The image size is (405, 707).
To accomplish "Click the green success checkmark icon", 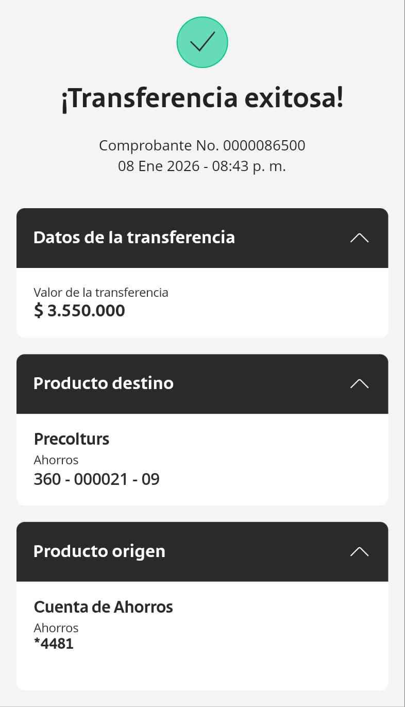I will click(x=202, y=42).
